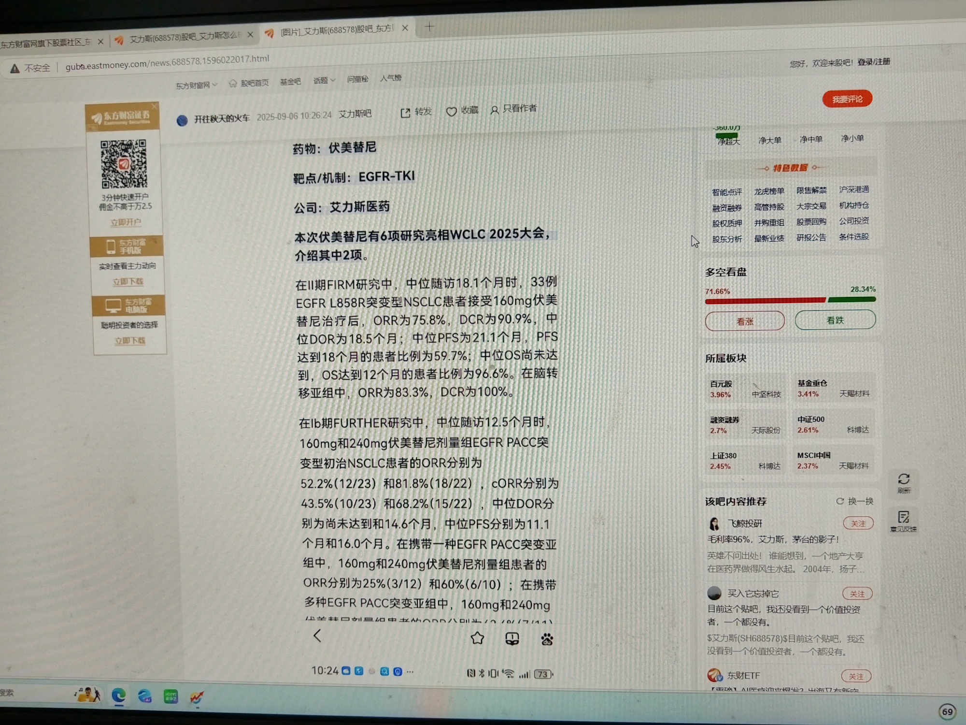Open post 毛利率96%，艾力斯，茅台的影子！
This screenshot has height=725, width=966.
(773, 539)
